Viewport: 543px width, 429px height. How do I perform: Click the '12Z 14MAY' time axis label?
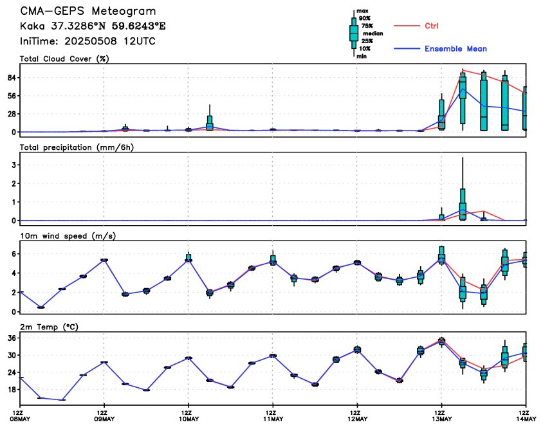526,416
